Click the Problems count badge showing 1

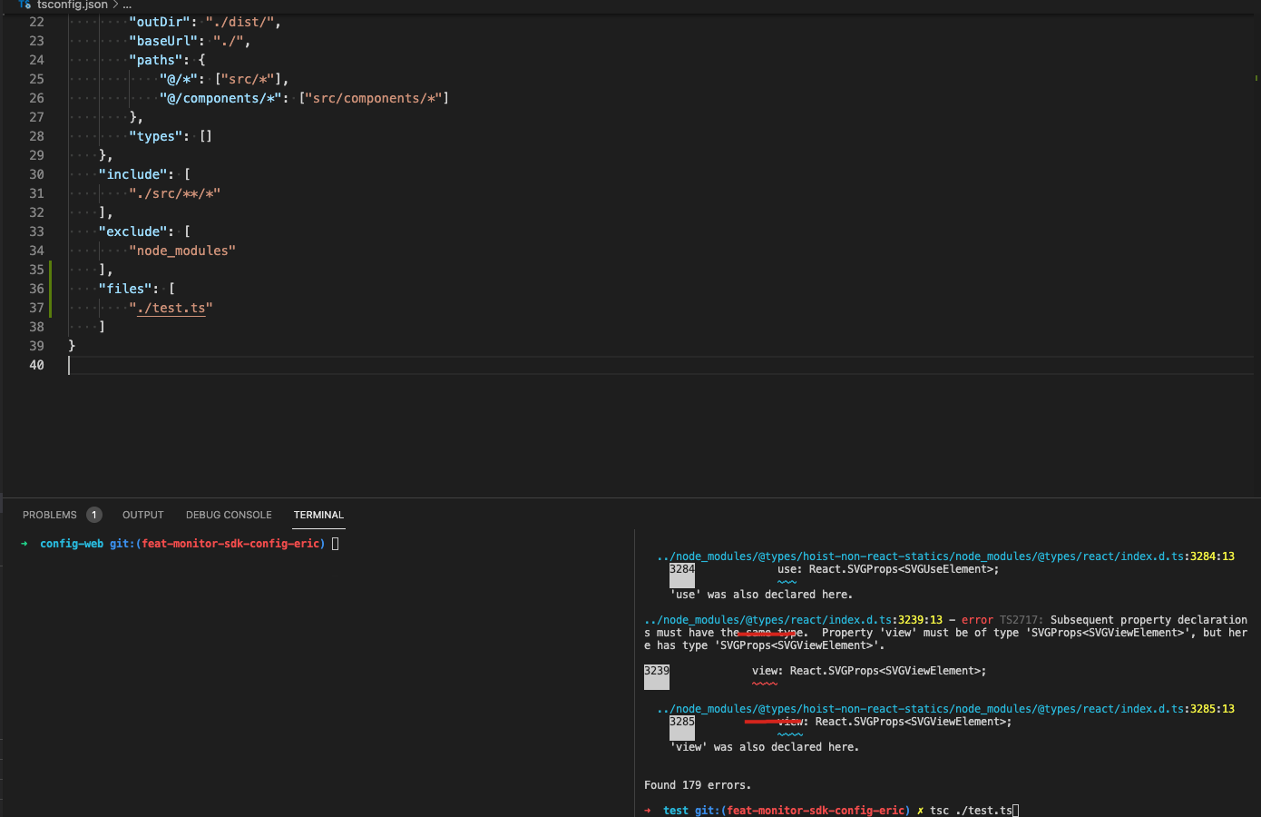tap(93, 514)
